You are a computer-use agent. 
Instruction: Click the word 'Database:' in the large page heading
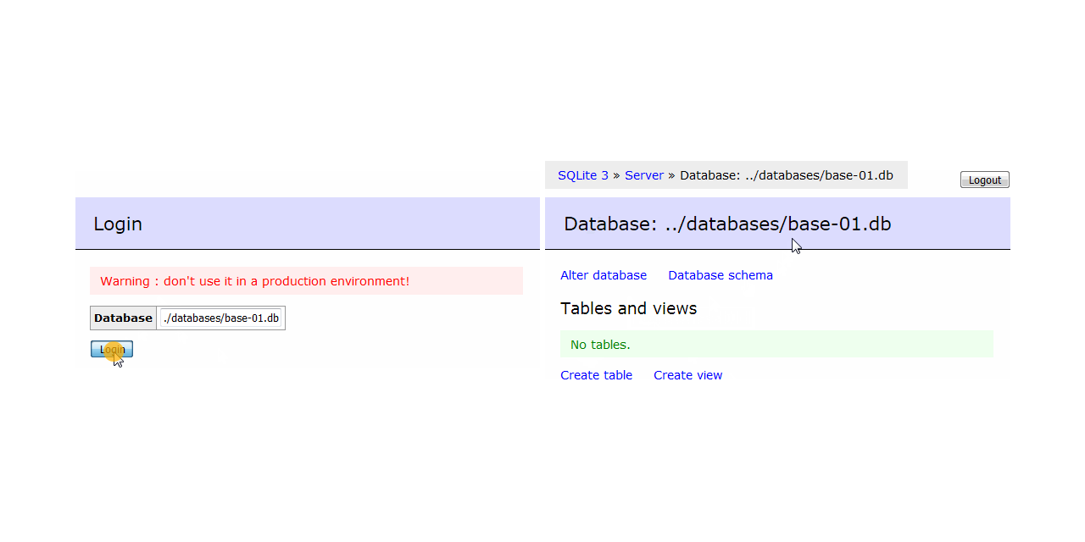pyautogui.click(x=610, y=224)
